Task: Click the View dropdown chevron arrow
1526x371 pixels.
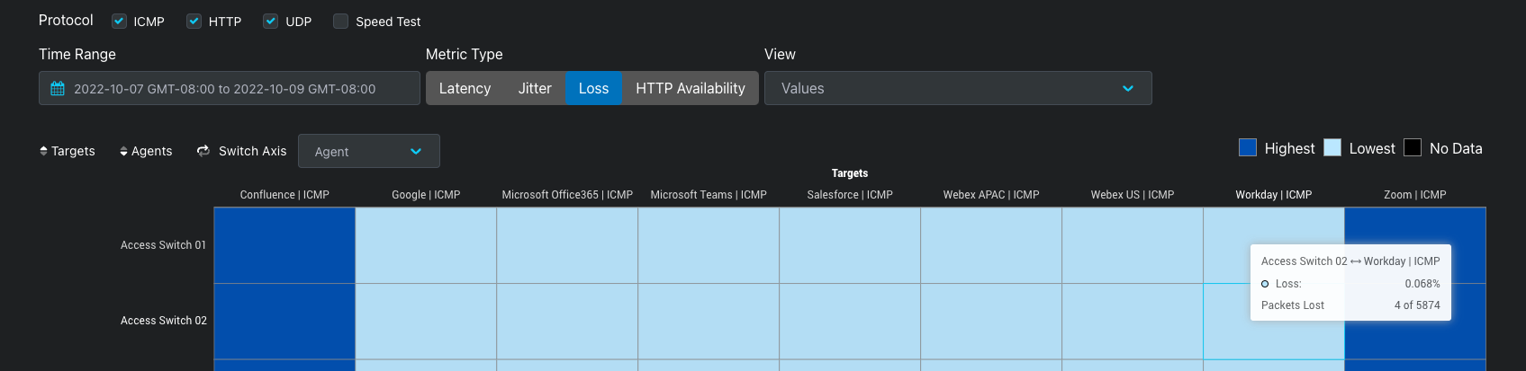Action: [1128, 89]
